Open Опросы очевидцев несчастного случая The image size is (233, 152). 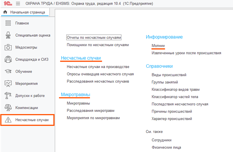point(100,74)
